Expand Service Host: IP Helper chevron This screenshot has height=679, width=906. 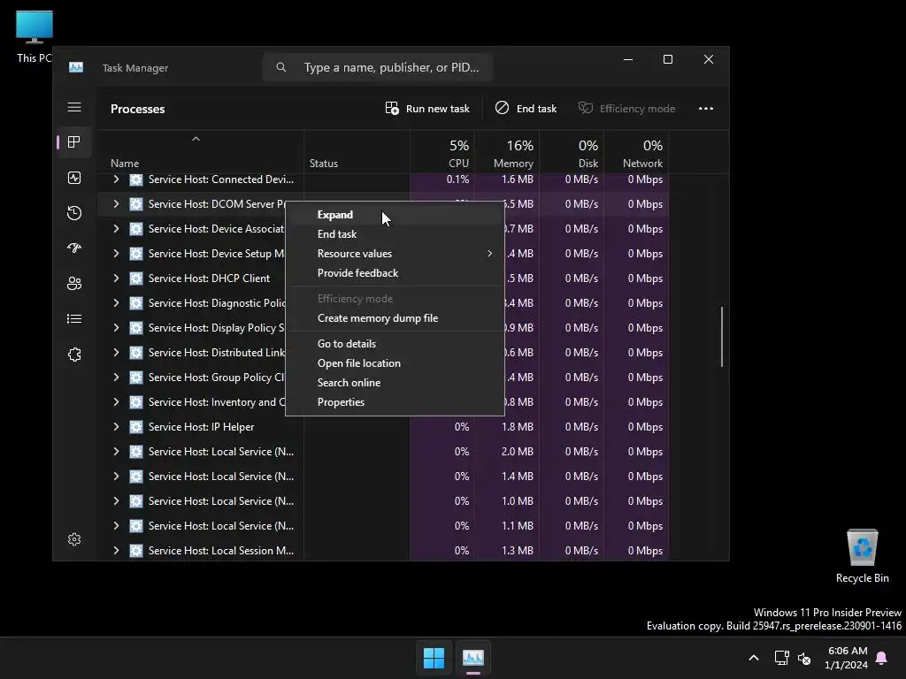click(116, 427)
